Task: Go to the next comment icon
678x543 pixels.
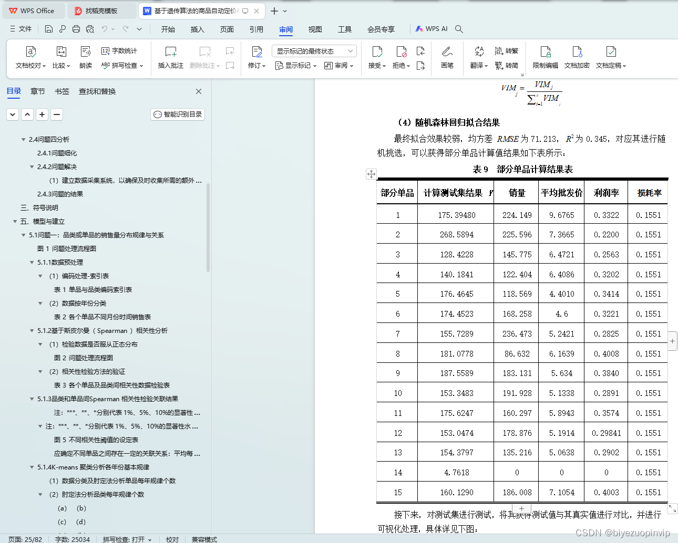Action: [x=230, y=66]
